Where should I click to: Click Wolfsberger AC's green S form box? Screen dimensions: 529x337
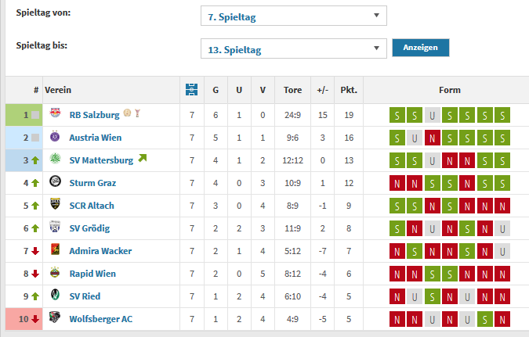click(485, 319)
